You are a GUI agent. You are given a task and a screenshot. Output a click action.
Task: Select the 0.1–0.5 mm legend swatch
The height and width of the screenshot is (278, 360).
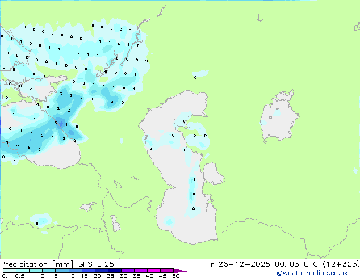10,271
